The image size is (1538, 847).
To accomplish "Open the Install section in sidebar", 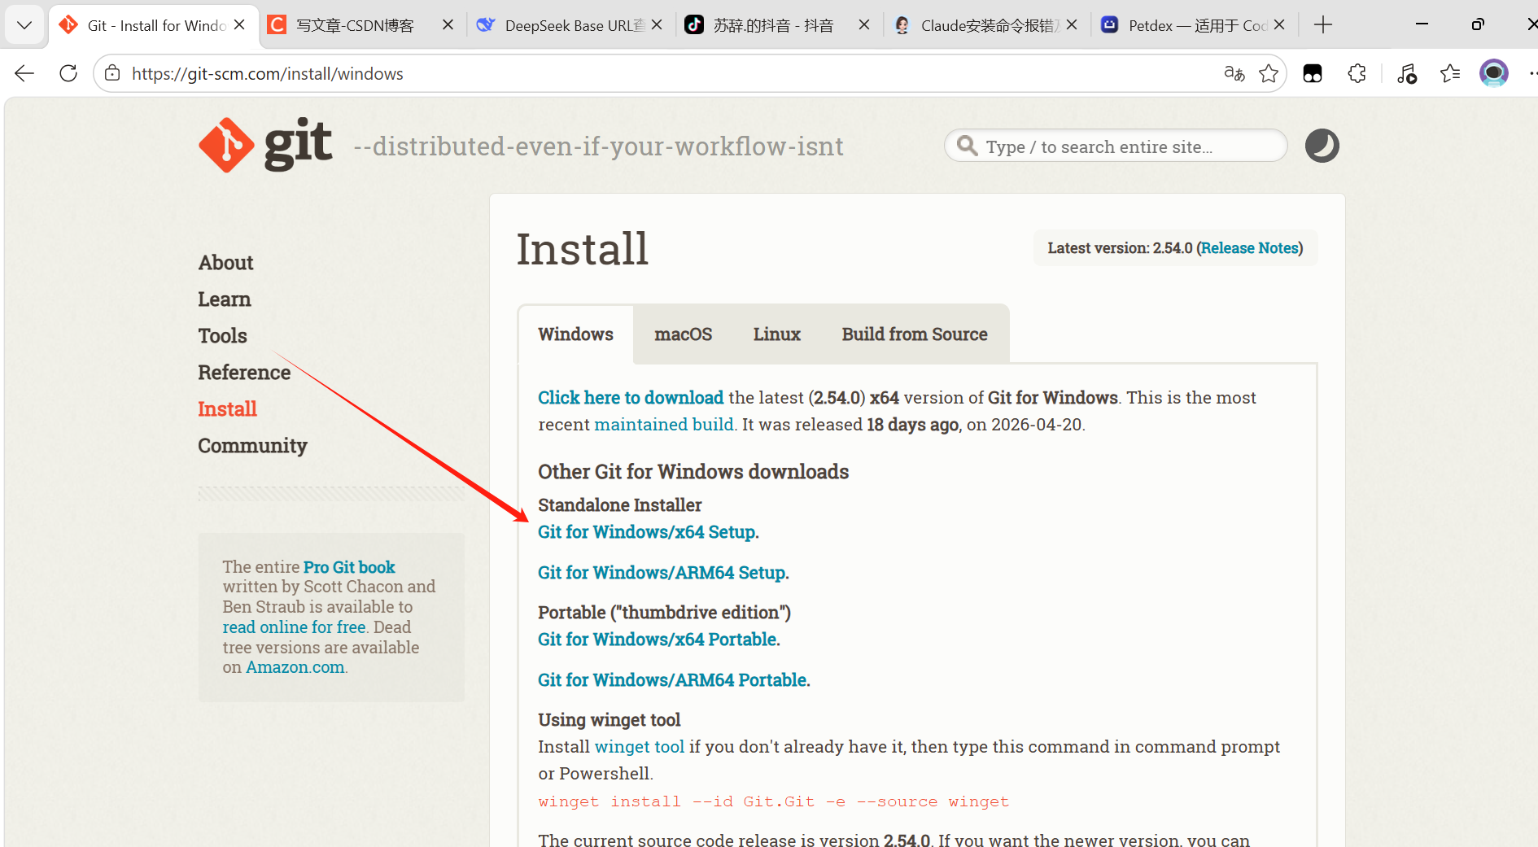I will [x=228, y=409].
